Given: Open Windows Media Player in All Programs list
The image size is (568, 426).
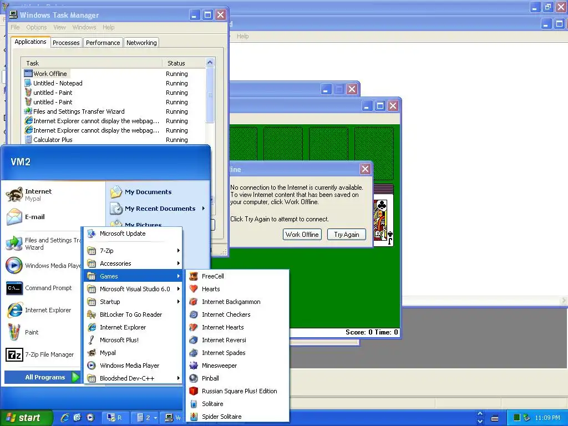Looking at the screenshot, I should 133,366.
